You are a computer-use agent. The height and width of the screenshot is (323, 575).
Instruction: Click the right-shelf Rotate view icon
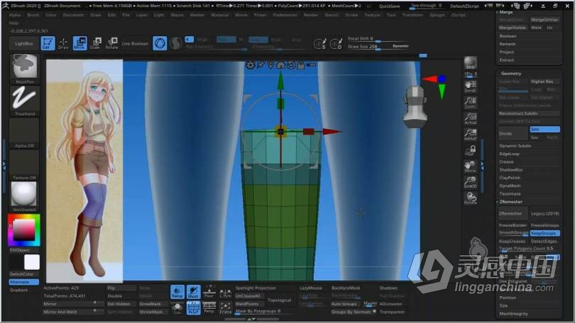(471, 198)
